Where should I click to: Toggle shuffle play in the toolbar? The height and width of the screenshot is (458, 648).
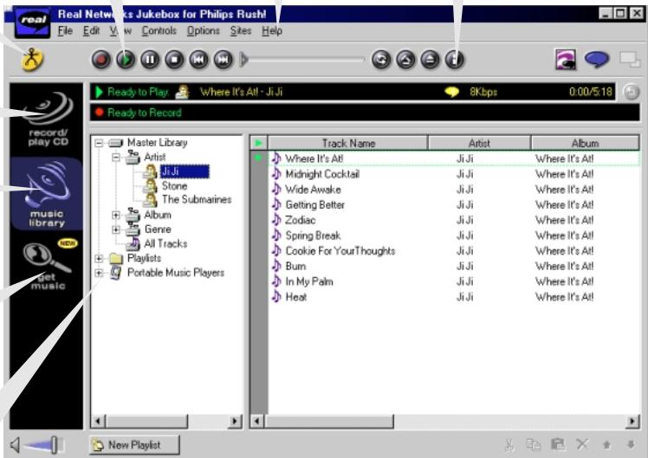coord(405,60)
